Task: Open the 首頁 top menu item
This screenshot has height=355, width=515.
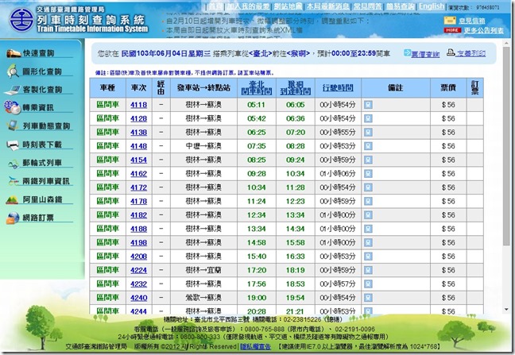Action: click(215, 6)
